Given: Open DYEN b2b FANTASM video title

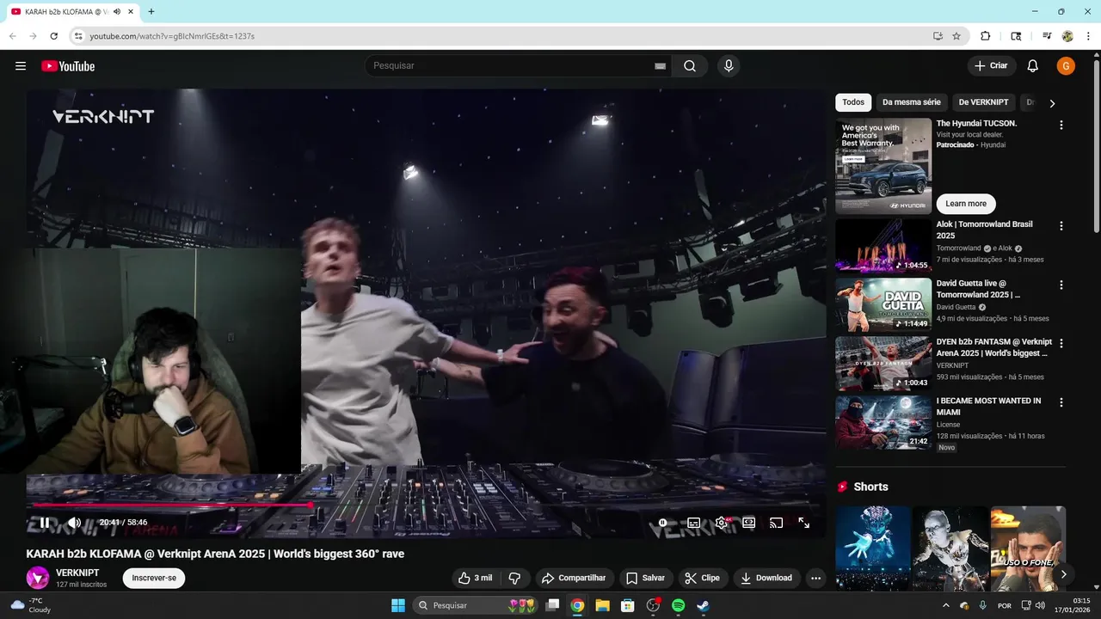Looking at the screenshot, I should click(x=993, y=347).
